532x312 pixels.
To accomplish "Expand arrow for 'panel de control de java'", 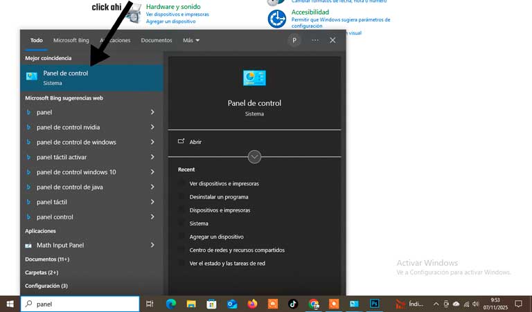I will coord(152,187).
